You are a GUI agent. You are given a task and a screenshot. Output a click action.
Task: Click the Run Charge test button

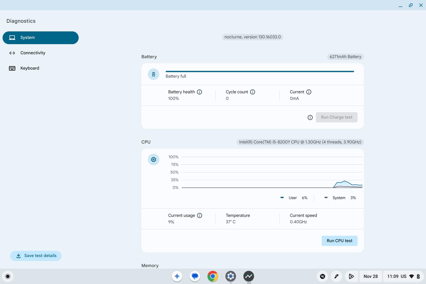click(x=336, y=117)
